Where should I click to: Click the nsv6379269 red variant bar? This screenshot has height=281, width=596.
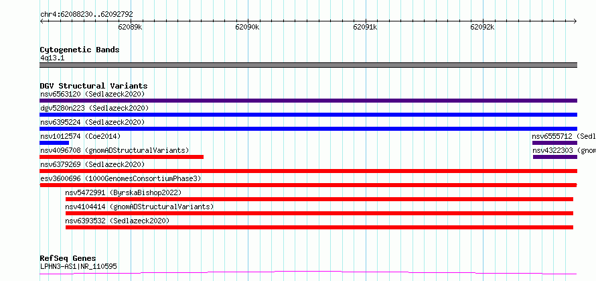[308, 171]
